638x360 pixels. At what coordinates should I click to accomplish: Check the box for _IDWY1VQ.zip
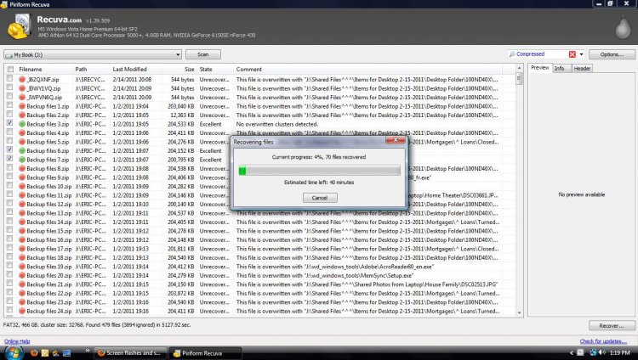click(9, 87)
